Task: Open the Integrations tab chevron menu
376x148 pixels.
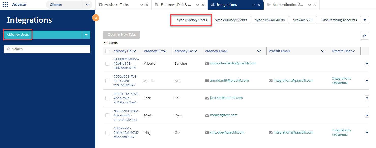Action: (x=254, y=5)
